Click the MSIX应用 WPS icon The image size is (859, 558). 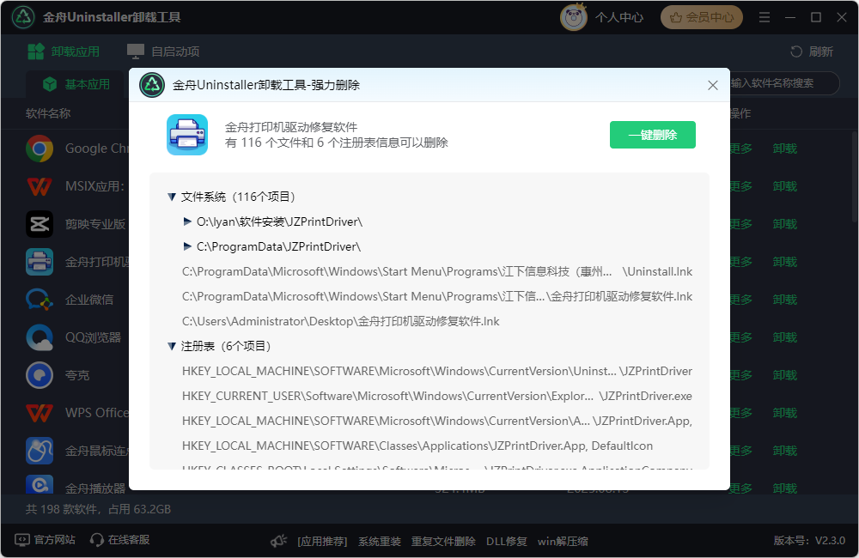40,186
